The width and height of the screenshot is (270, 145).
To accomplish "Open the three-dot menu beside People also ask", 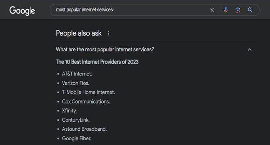I will point(108,33).
